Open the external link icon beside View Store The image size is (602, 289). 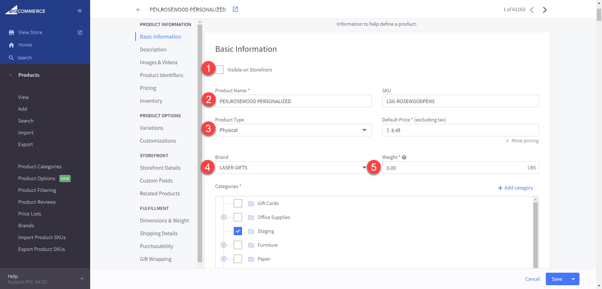tap(80, 32)
